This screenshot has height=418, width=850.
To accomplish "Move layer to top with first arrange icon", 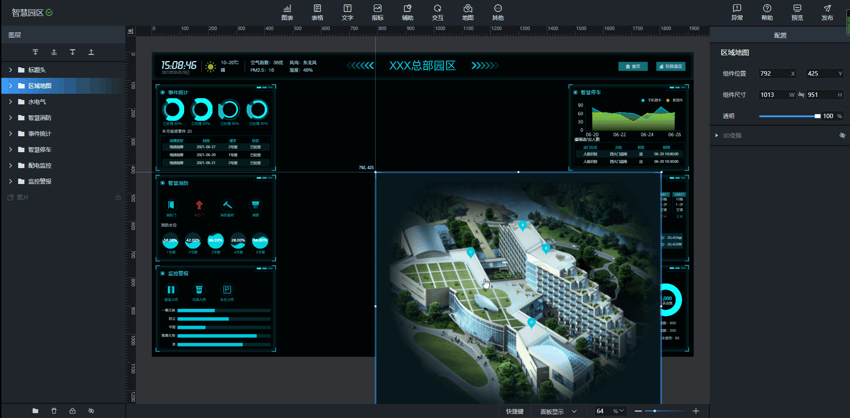I will click(x=35, y=52).
